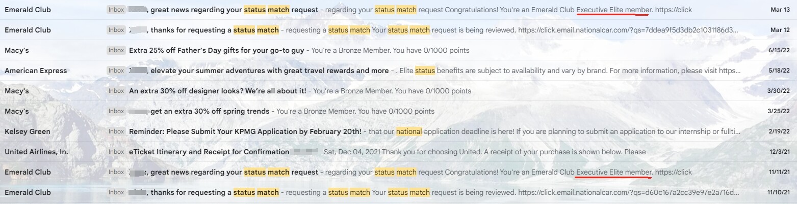797x204 pixels.
Task: Open the Emerald Club email dated Mar 13
Action: click(398, 10)
